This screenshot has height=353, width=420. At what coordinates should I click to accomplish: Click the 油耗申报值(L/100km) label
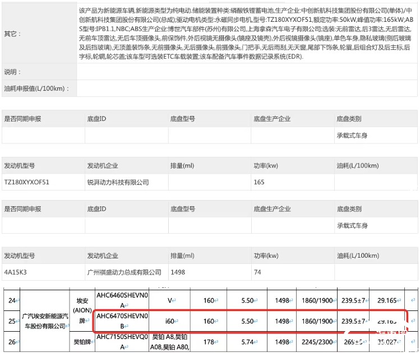click(x=35, y=89)
